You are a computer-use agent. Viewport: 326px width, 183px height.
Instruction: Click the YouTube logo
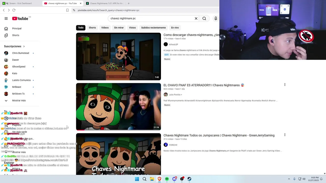tap(20, 19)
